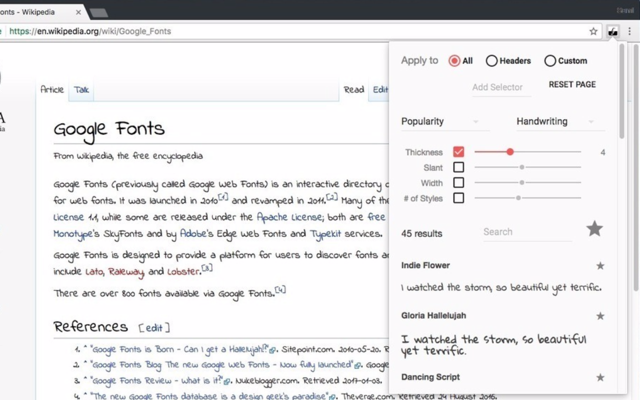Click the font Search input field

pyautogui.click(x=525, y=231)
